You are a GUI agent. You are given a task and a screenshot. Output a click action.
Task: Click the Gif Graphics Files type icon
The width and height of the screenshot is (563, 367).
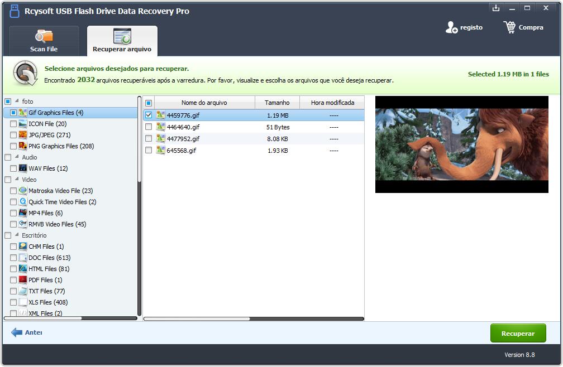pos(22,113)
